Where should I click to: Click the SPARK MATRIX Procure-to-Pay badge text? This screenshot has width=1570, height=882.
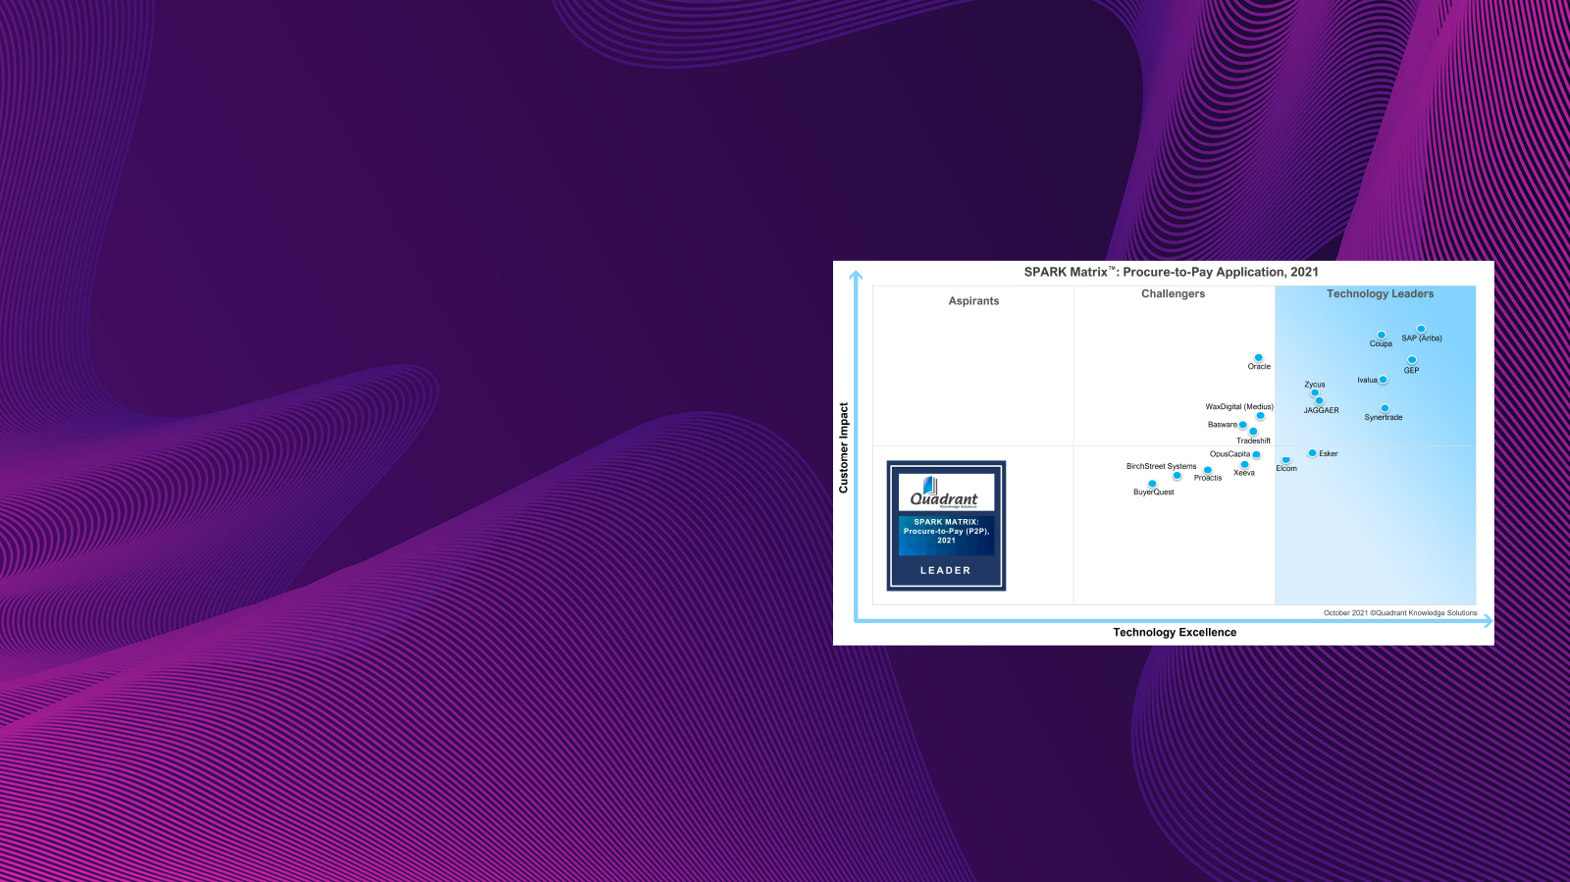pyautogui.click(x=947, y=531)
